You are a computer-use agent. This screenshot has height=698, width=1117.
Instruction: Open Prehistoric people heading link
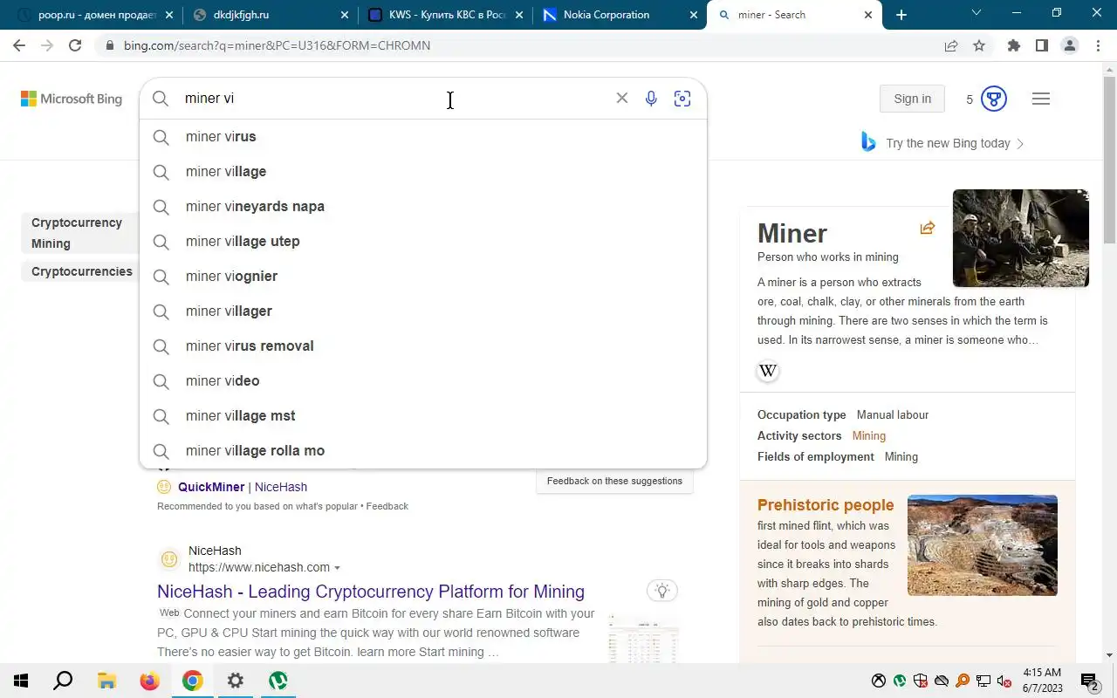[826, 505]
